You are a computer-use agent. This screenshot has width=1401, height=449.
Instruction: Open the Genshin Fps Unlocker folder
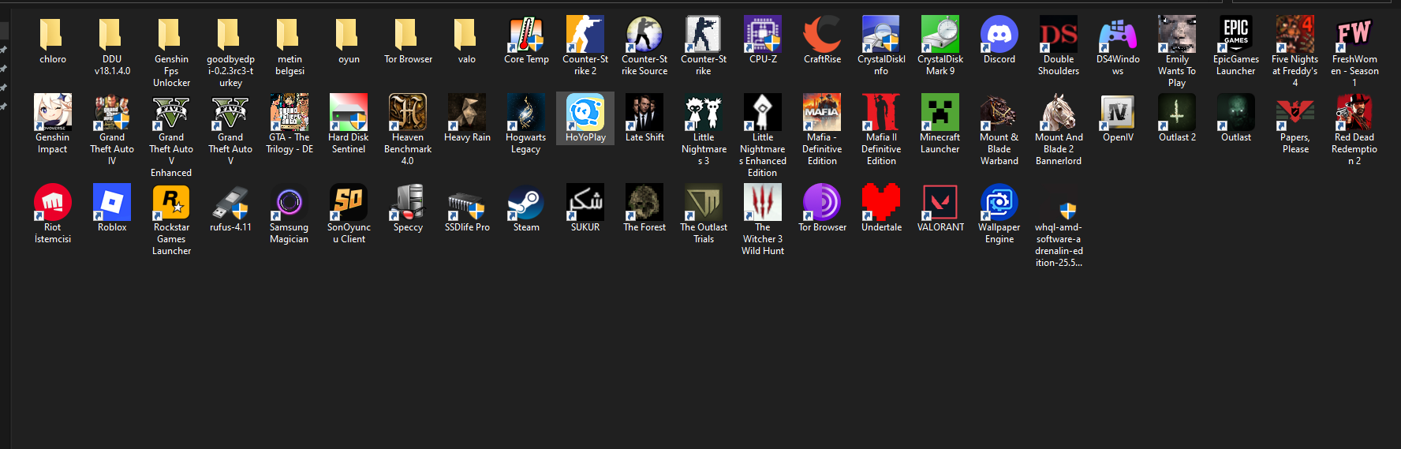pyautogui.click(x=171, y=34)
